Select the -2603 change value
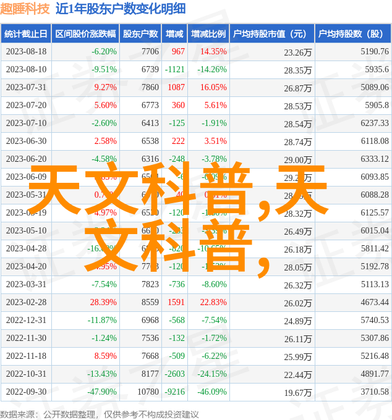 tap(175, 374)
